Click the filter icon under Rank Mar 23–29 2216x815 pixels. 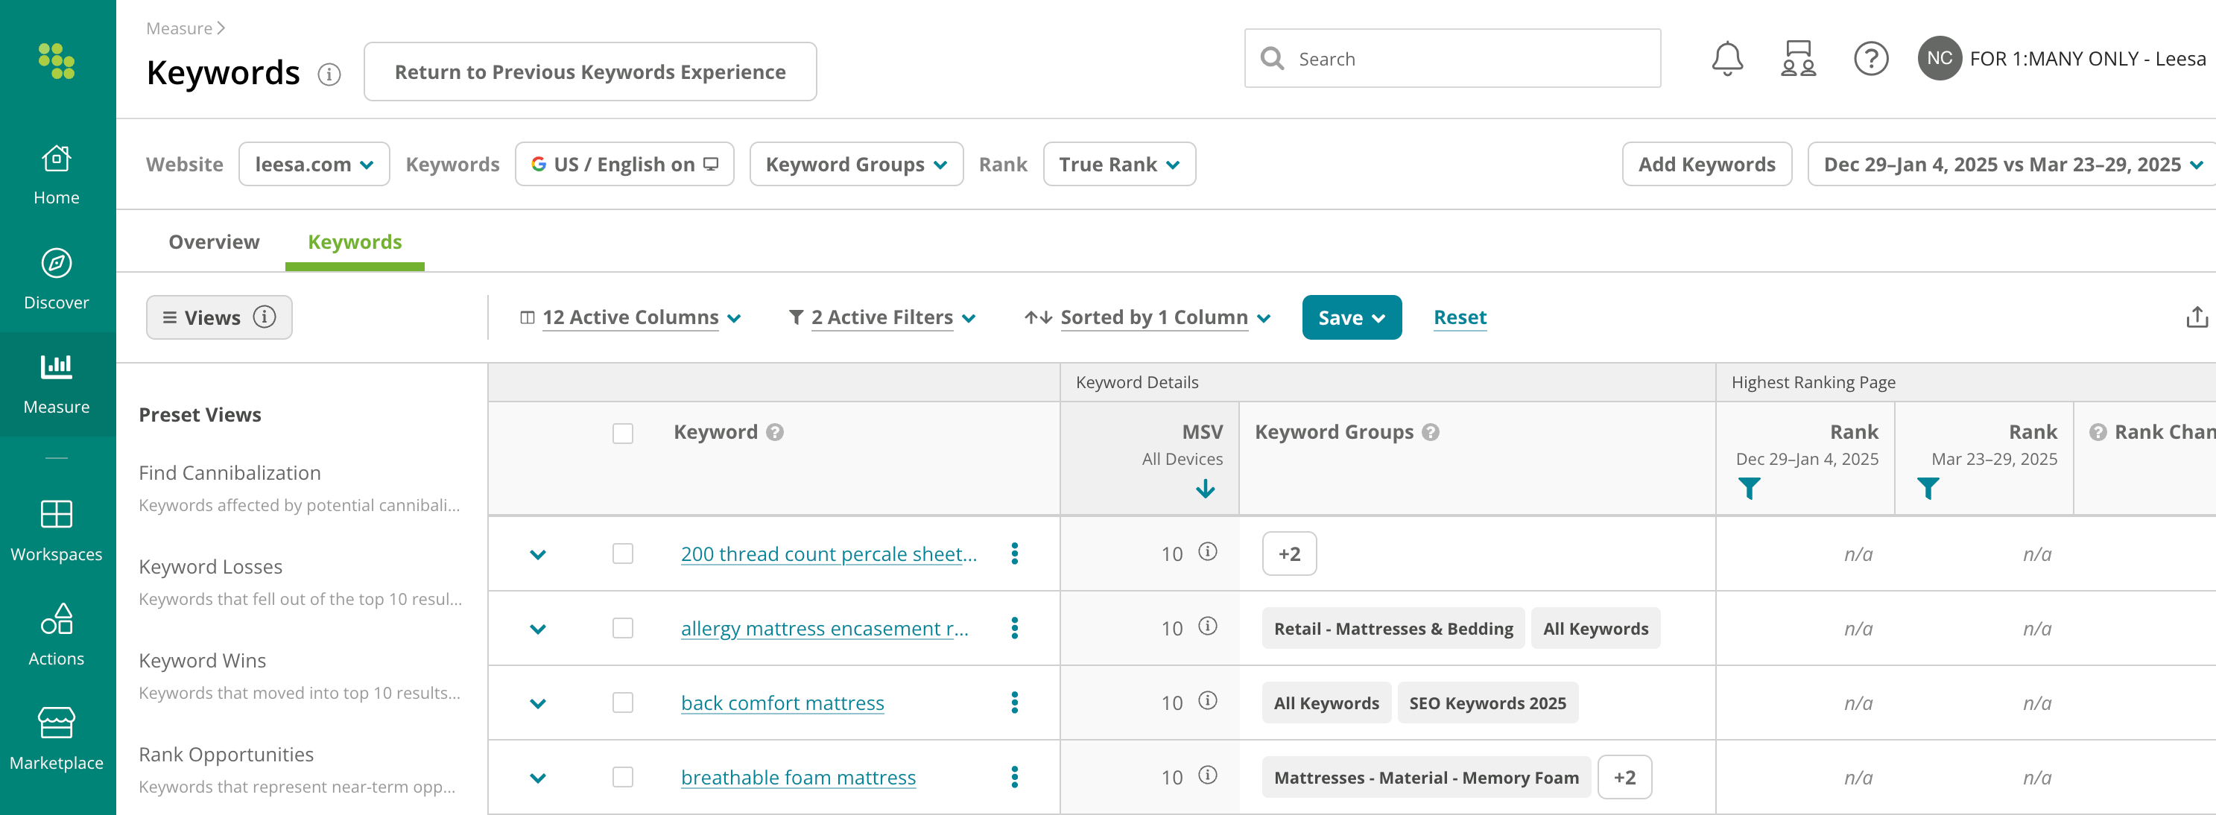point(1928,488)
